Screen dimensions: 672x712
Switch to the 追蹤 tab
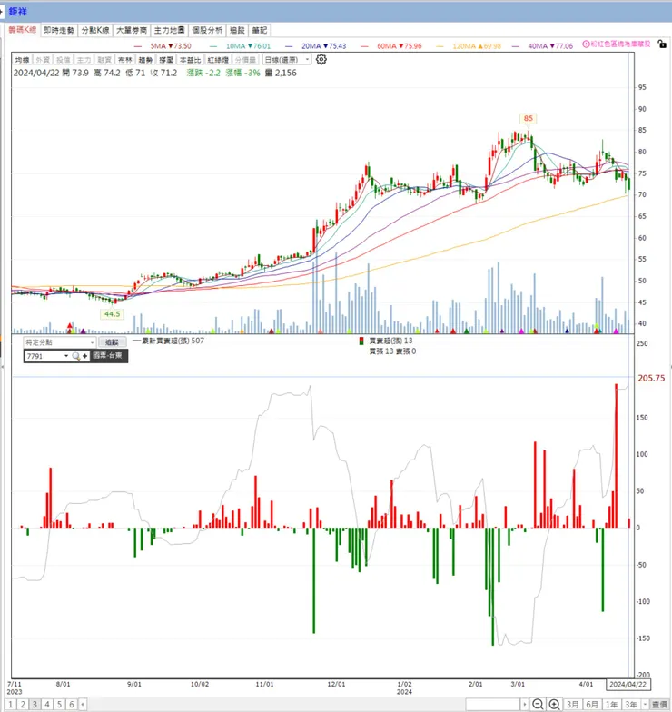(x=237, y=30)
